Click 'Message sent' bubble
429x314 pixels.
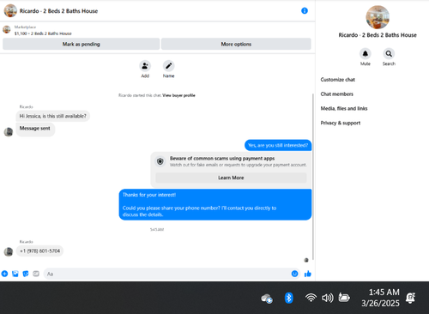[x=35, y=129]
